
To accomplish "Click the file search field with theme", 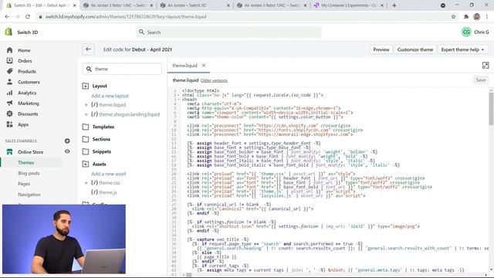I will coord(122,69).
